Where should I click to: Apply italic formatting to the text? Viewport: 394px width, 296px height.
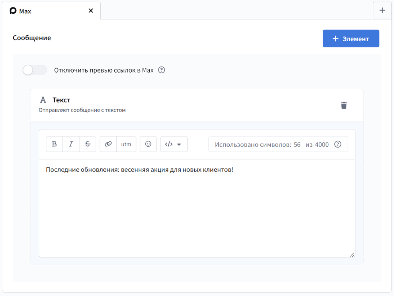click(71, 144)
